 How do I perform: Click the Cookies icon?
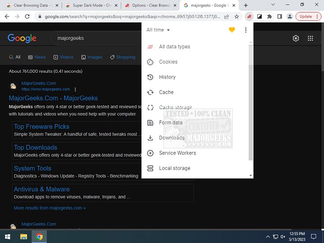[x=150, y=62]
